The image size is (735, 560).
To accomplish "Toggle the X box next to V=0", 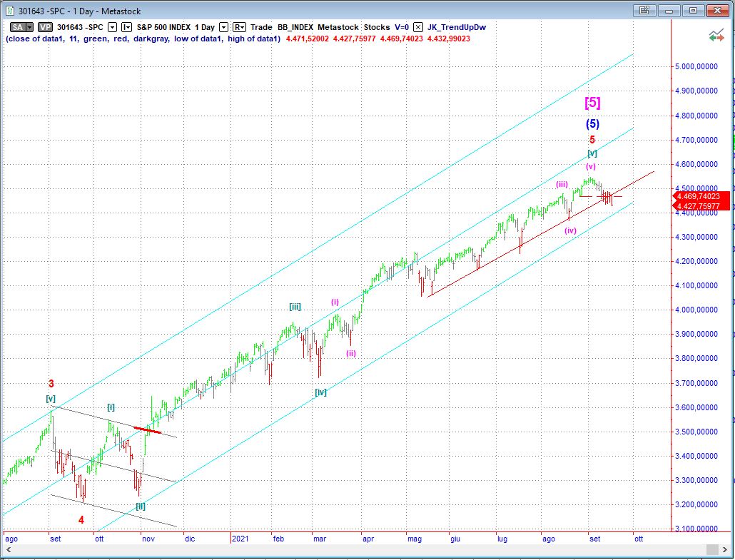I will point(417,27).
